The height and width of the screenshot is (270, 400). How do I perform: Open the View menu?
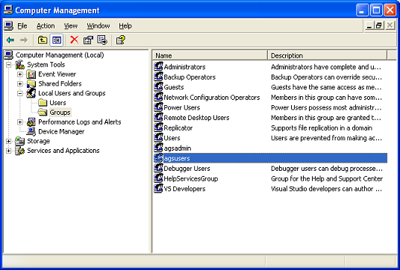(71, 26)
